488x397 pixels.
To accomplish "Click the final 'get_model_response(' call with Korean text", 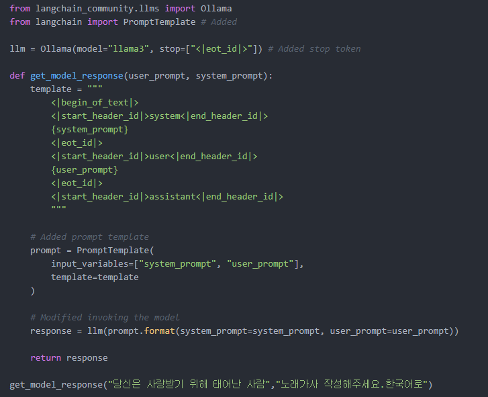I will [221, 384].
